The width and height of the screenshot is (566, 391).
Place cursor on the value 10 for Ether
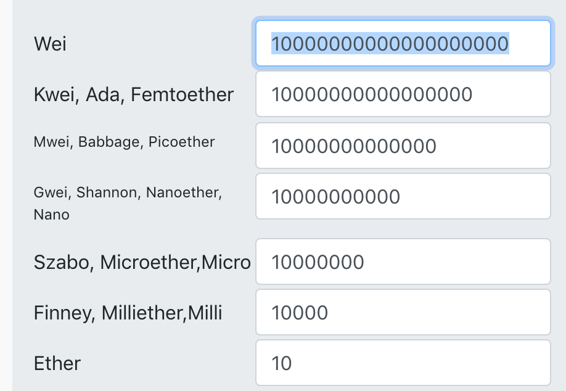282,363
